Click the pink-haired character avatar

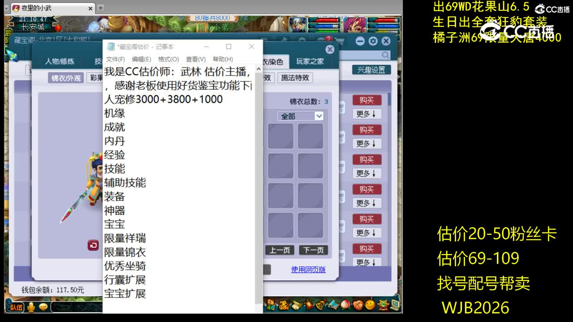[x=355, y=25]
